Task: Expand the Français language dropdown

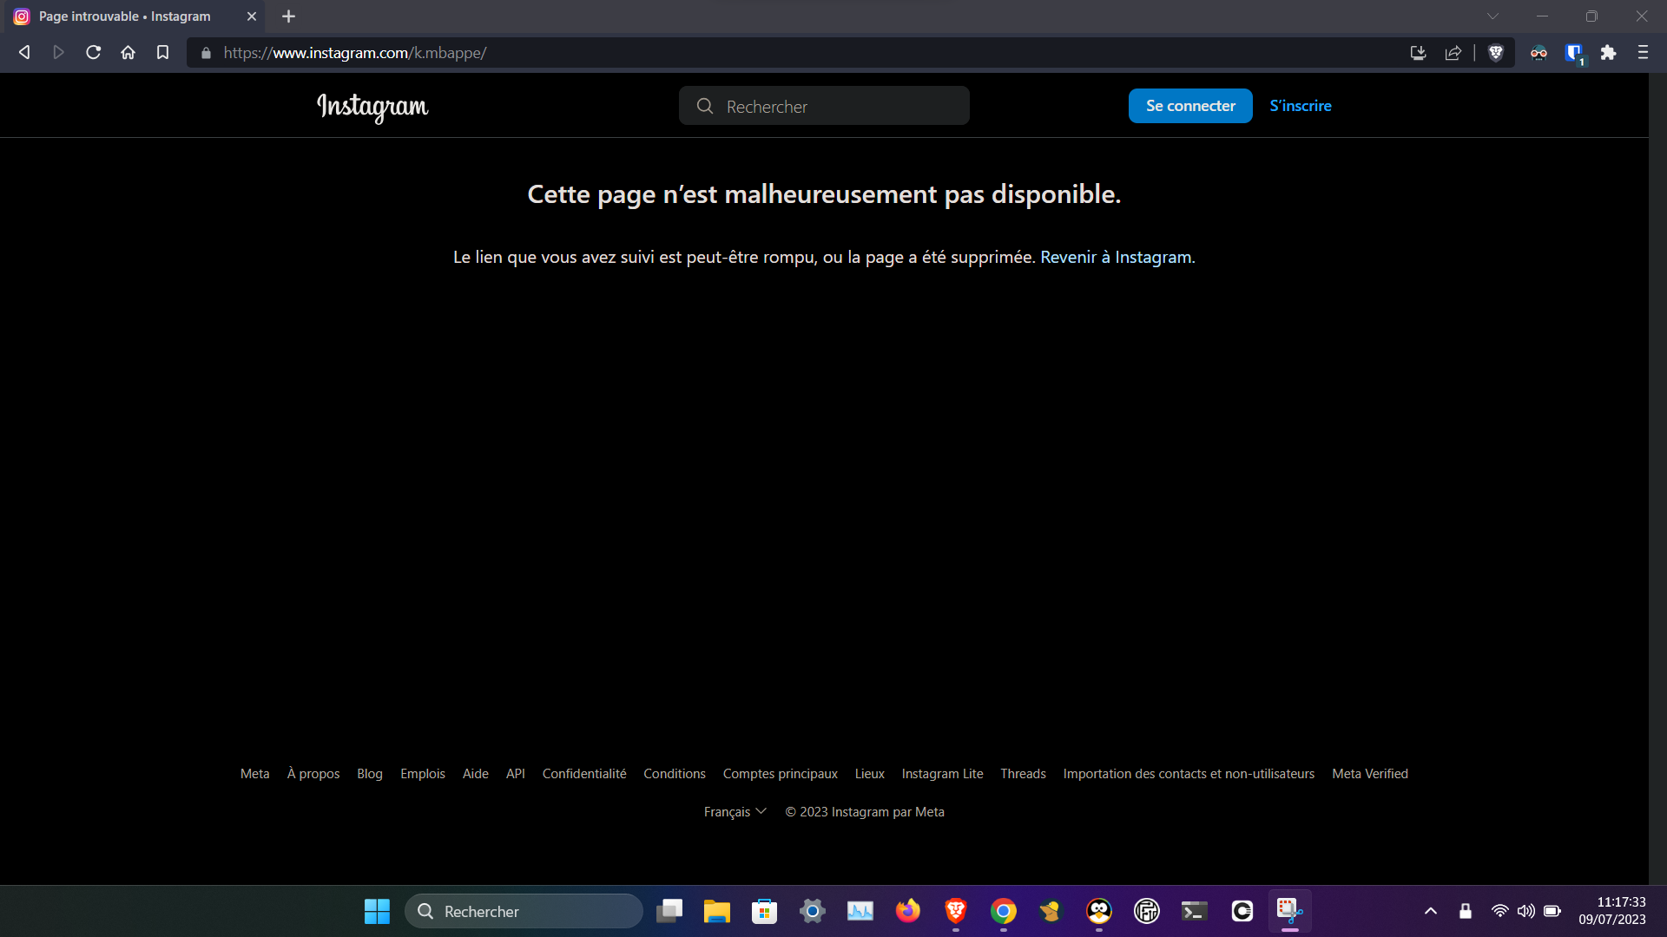Action: [x=735, y=811]
